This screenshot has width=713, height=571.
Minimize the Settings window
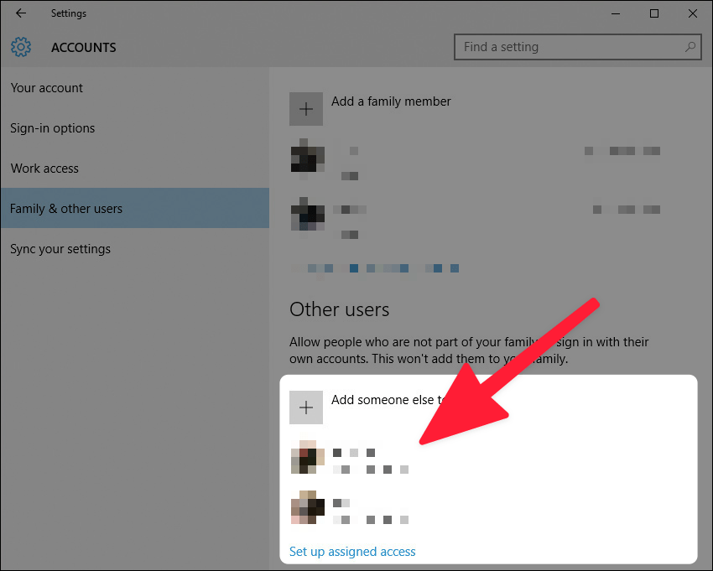coord(616,13)
